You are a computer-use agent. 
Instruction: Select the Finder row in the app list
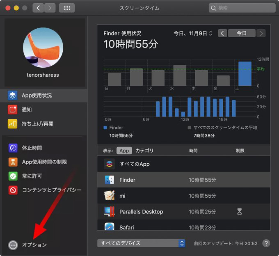183,180
